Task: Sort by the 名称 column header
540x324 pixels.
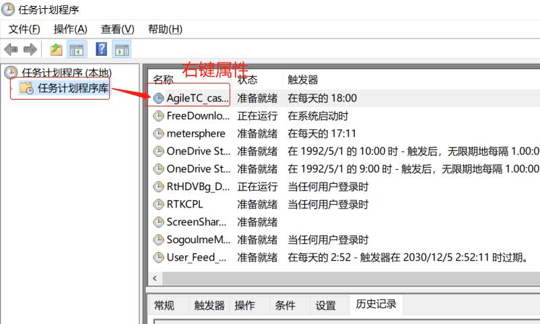Action: [163, 79]
